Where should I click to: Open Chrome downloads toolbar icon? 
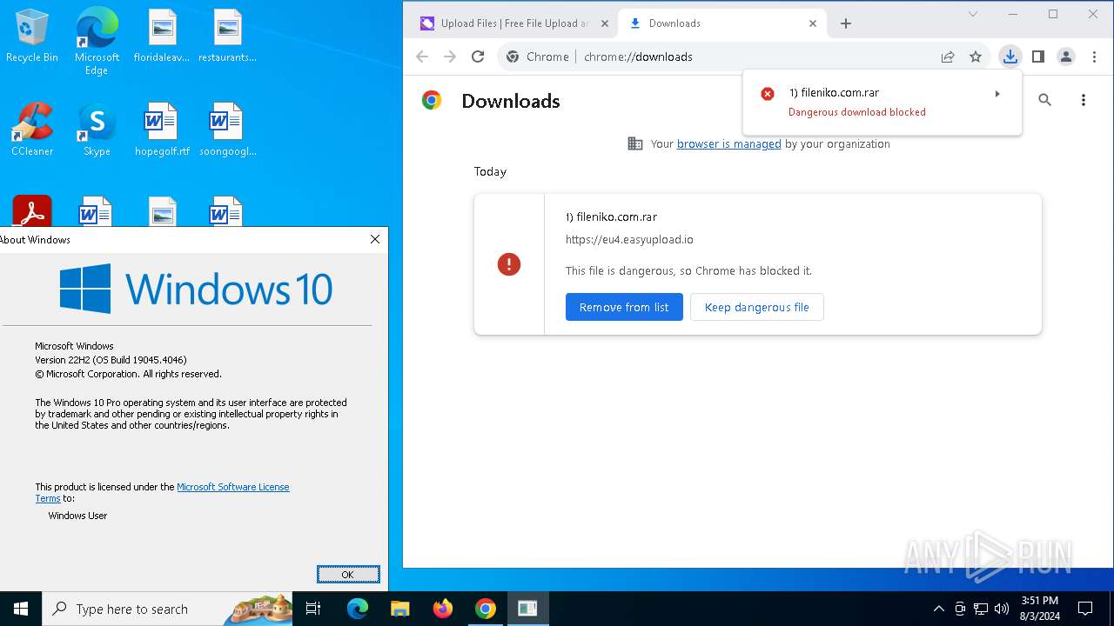(1010, 57)
